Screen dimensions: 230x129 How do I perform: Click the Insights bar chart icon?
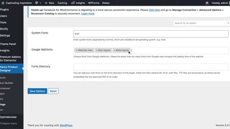click(73, 3)
